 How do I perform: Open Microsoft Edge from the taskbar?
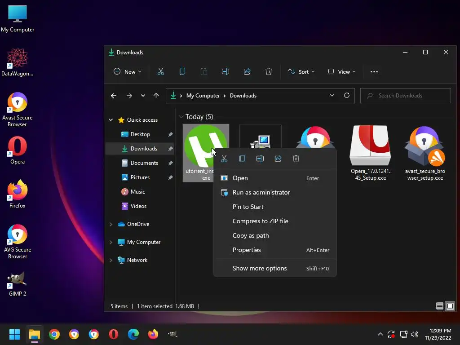pyautogui.click(x=133, y=334)
